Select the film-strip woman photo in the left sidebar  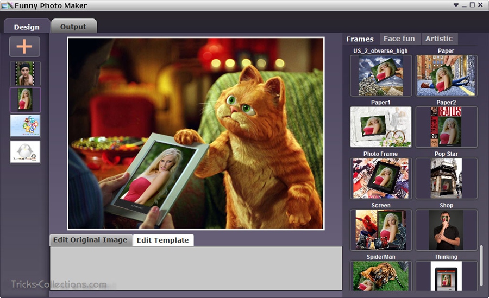[25, 74]
